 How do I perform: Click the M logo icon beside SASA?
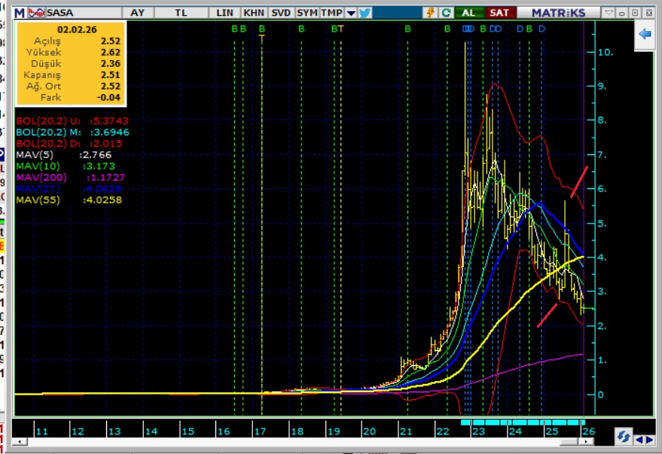[x=19, y=13]
